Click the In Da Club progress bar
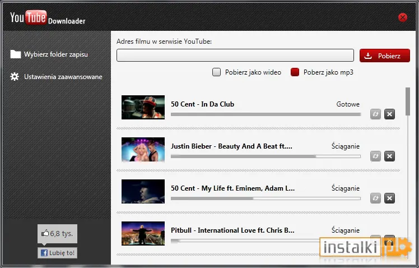 266,114
